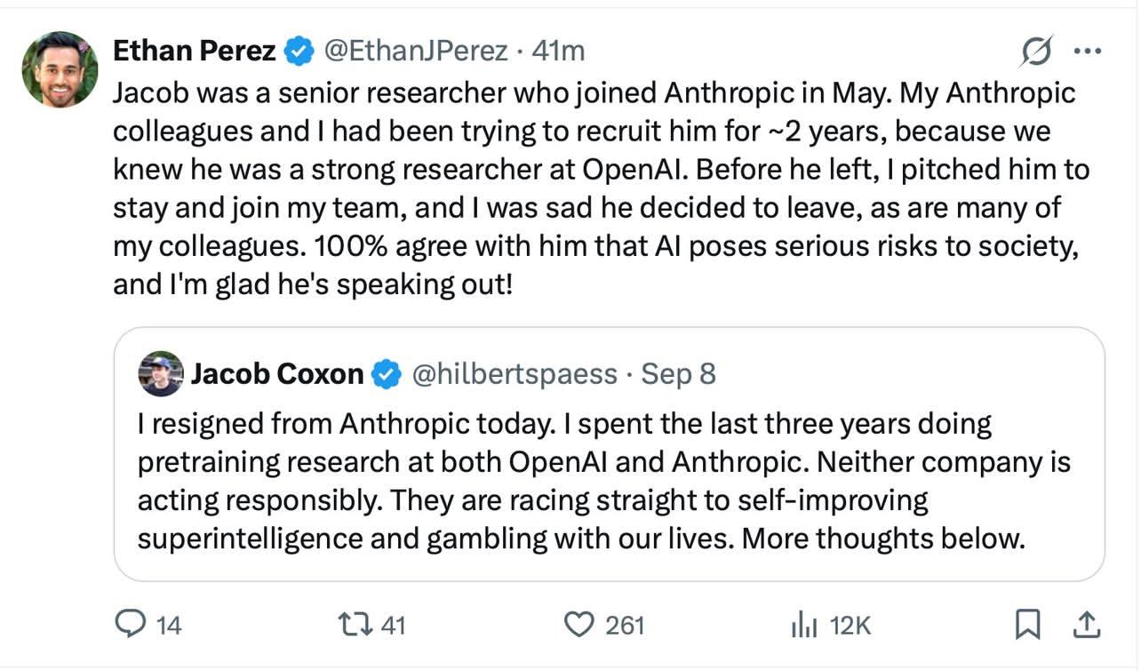Click Jacob Coxon's blue verified badge

point(386,374)
